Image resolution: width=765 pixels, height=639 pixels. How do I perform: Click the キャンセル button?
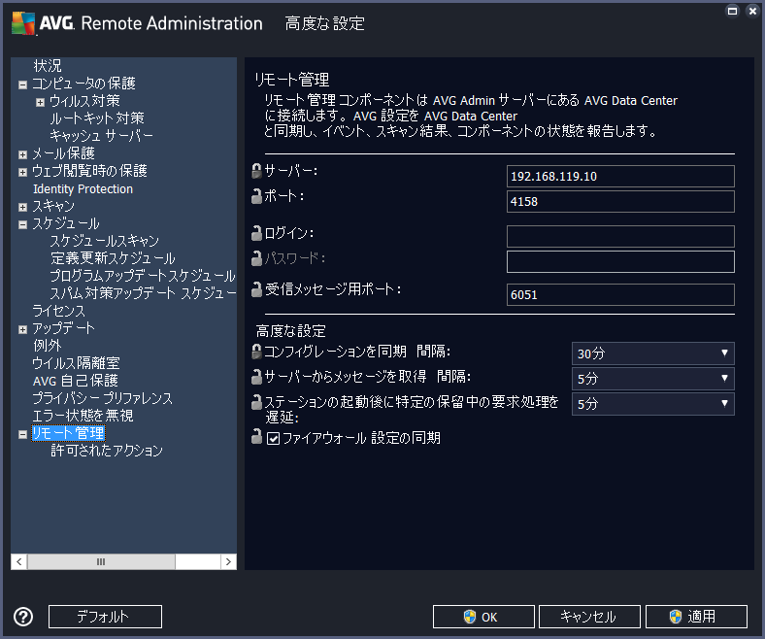pos(589,617)
